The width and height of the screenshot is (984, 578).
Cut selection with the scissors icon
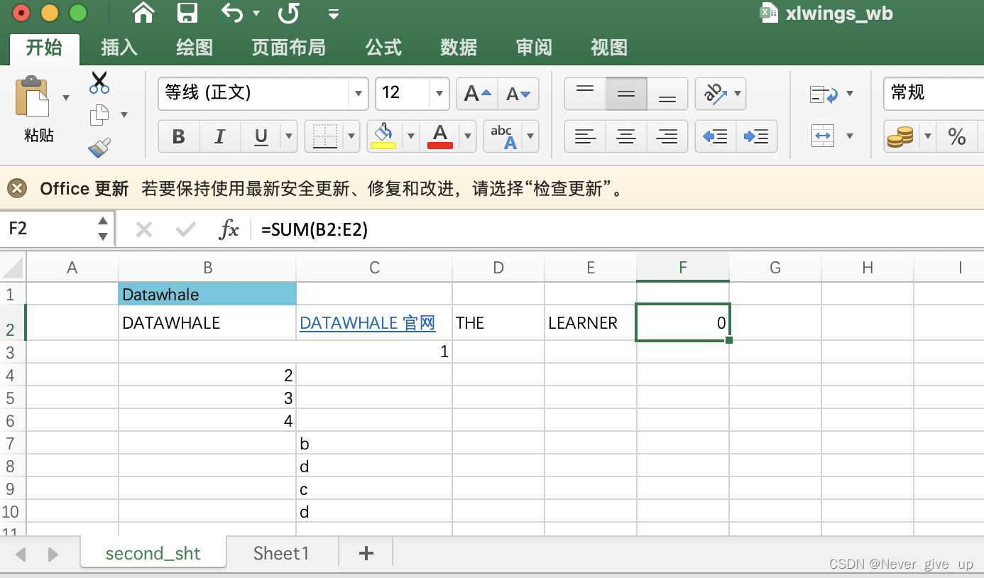[x=99, y=82]
